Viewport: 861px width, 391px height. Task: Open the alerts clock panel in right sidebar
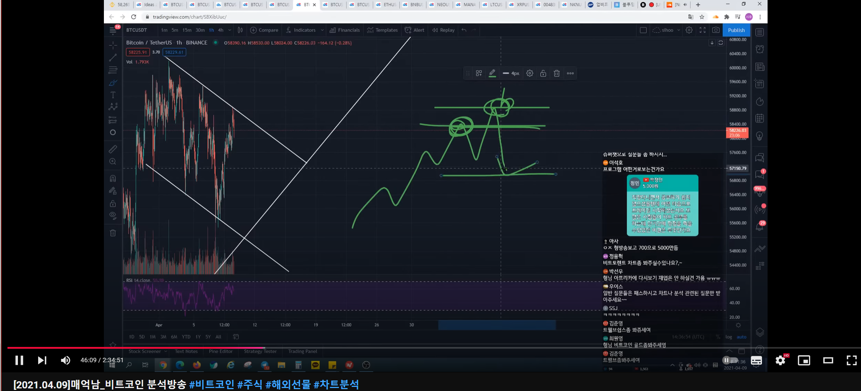click(759, 49)
